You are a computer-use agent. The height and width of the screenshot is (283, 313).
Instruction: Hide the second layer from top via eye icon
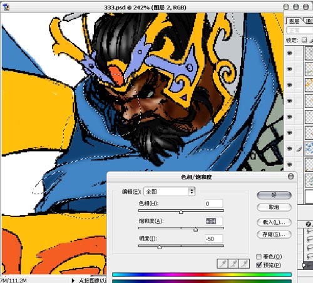pyautogui.click(x=289, y=69)
